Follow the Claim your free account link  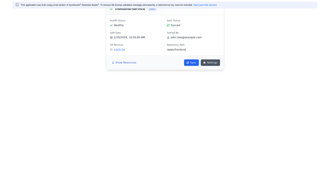click(205, 5)
